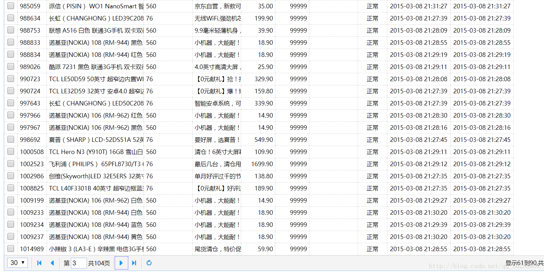The height and width of the screenshot is (273, 544).
Task: Go to the first page of results
Action: coord(39,263)
